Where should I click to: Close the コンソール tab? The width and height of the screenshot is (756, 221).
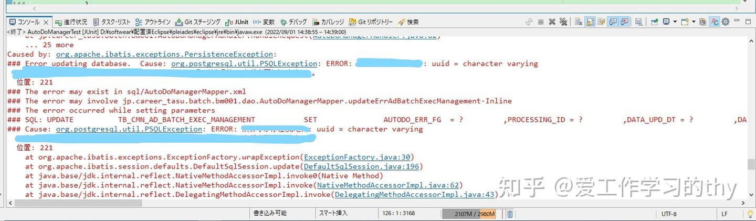point(46,22)
